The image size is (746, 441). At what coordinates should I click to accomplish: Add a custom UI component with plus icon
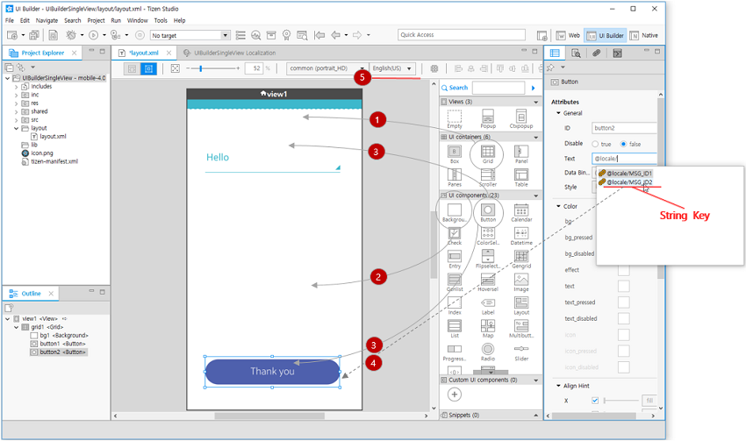[x=455, y=395]
